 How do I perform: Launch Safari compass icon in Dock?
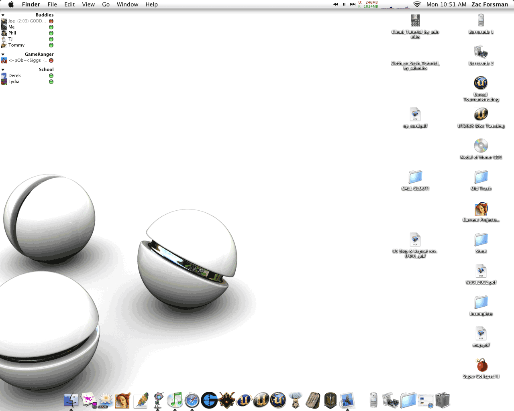tap(192, 400)
